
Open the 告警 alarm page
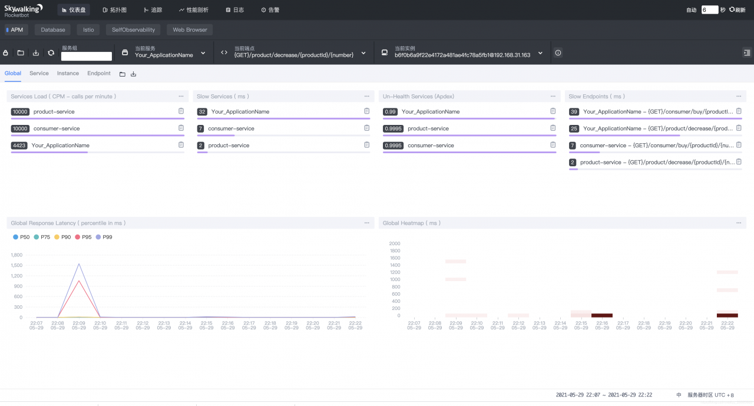tap(270, 10)
